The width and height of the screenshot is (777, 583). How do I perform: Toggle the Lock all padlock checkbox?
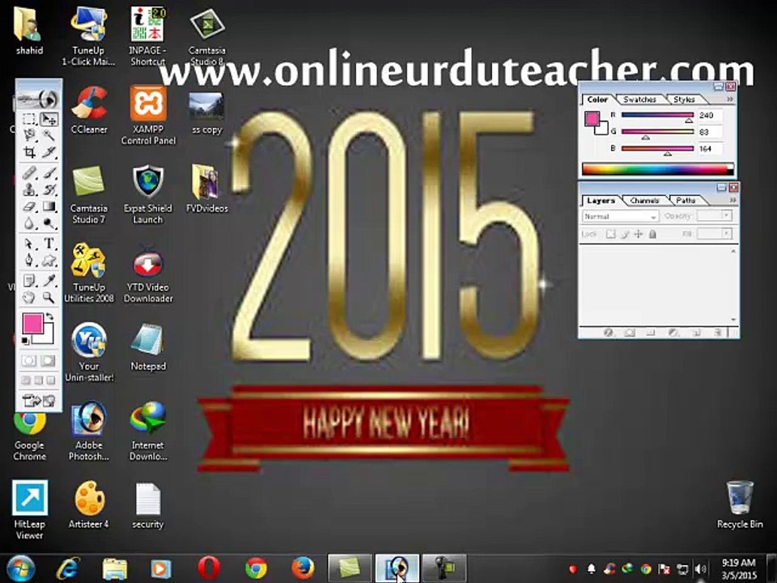[x=652, y=234]
